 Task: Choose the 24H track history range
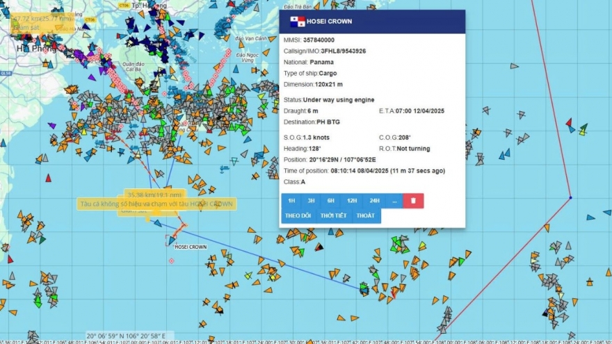374,200
